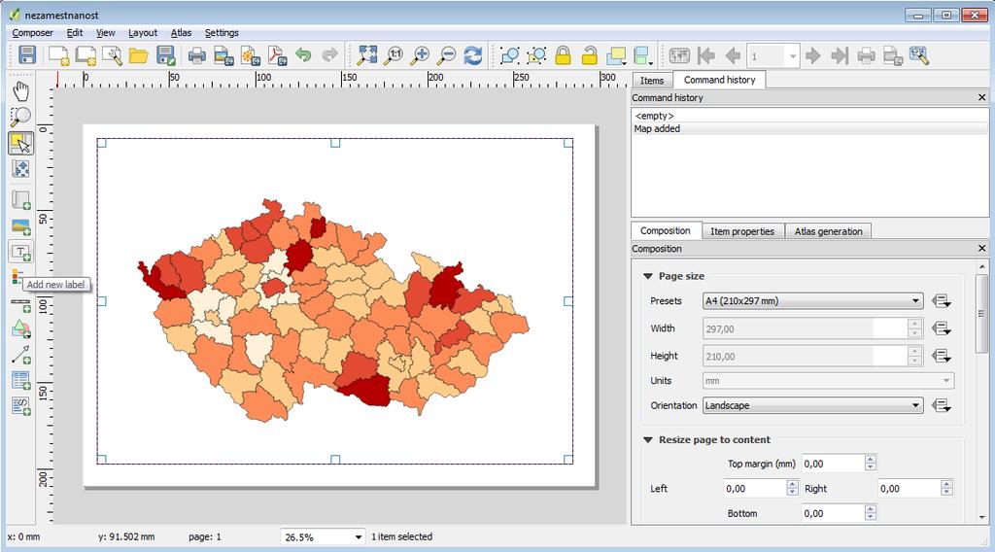This screenshot has height=552, width=995.
Task: Increase the Right margin stepper
Action: (x=946, y=485)
